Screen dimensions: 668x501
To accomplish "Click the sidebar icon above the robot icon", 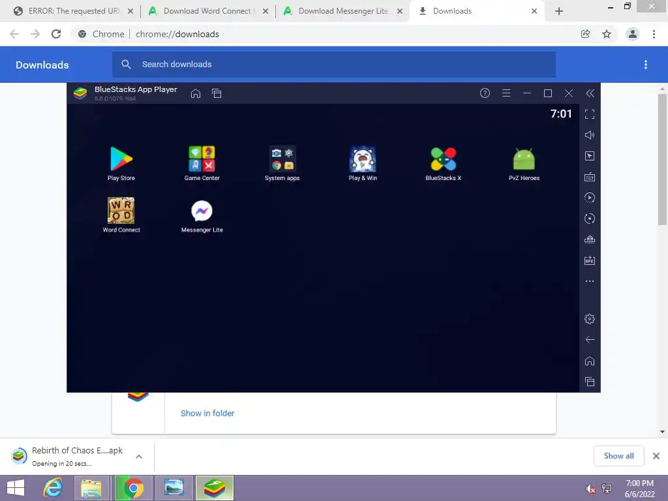I will [590, 219].
